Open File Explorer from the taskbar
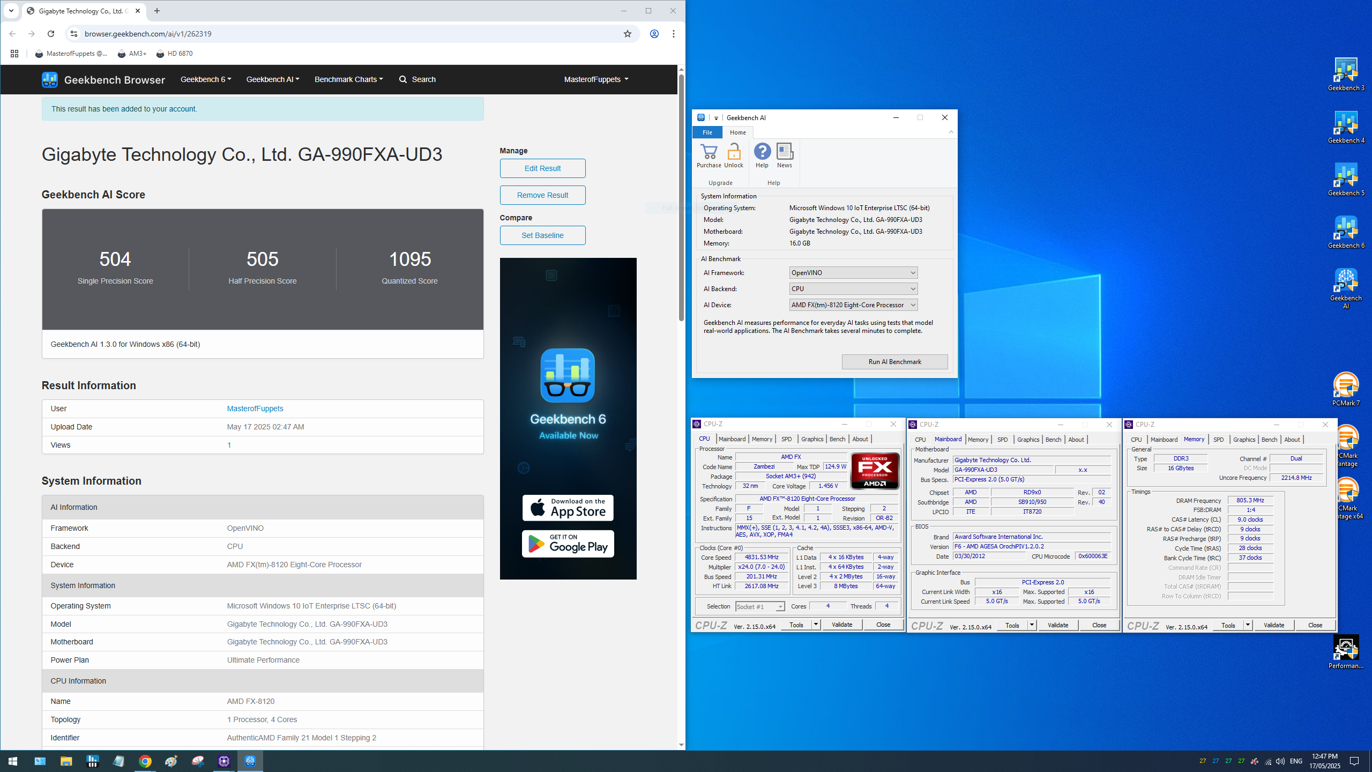Image resolution: width=1372 pixels, height=772 pixels. tap(66, 761)
